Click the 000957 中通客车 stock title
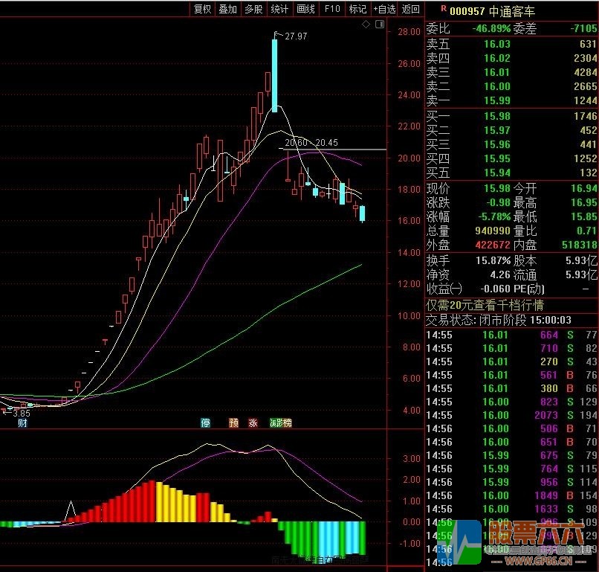 (492, 11)
